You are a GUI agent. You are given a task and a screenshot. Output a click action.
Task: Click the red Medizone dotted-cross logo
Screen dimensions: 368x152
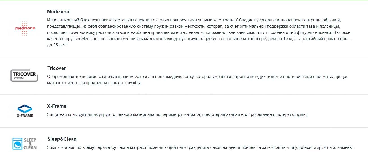(25, 28)
